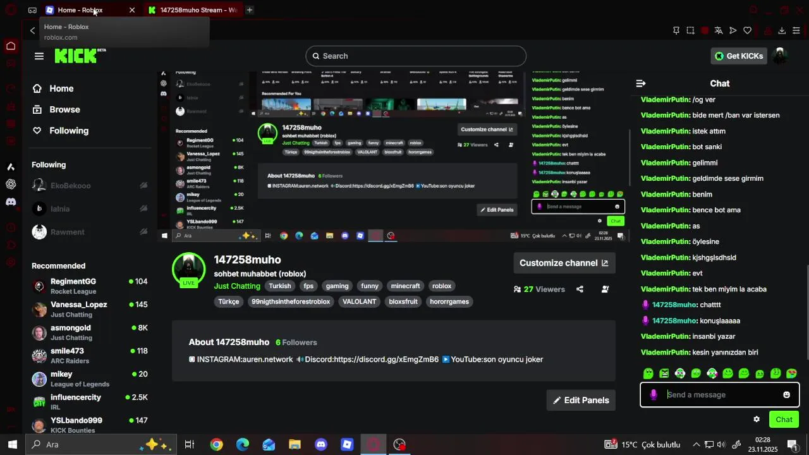Screen dimensions: 809x455
Task: Open recommended channel Vanessa_Lopez
Action: (90, 309)
